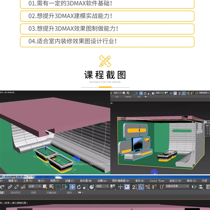Open the 编辑(E) menu
This screenshot has width=210, height=210.
click(x=13, y=181)
